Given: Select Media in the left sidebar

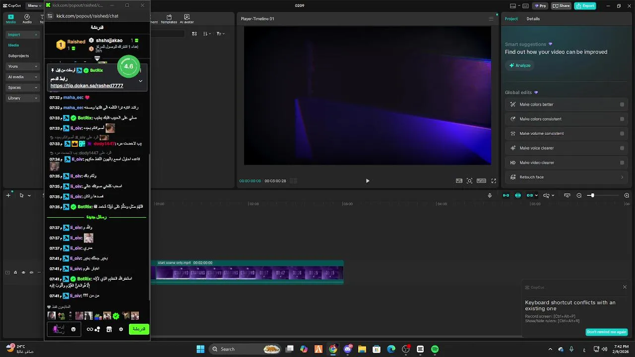Looking at the screenshot, I should coord(13,45).
